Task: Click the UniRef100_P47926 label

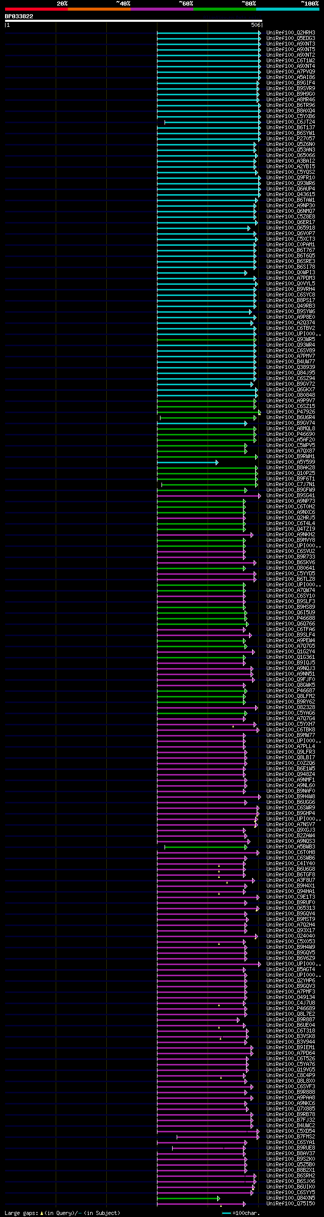Action: point(291,412)
